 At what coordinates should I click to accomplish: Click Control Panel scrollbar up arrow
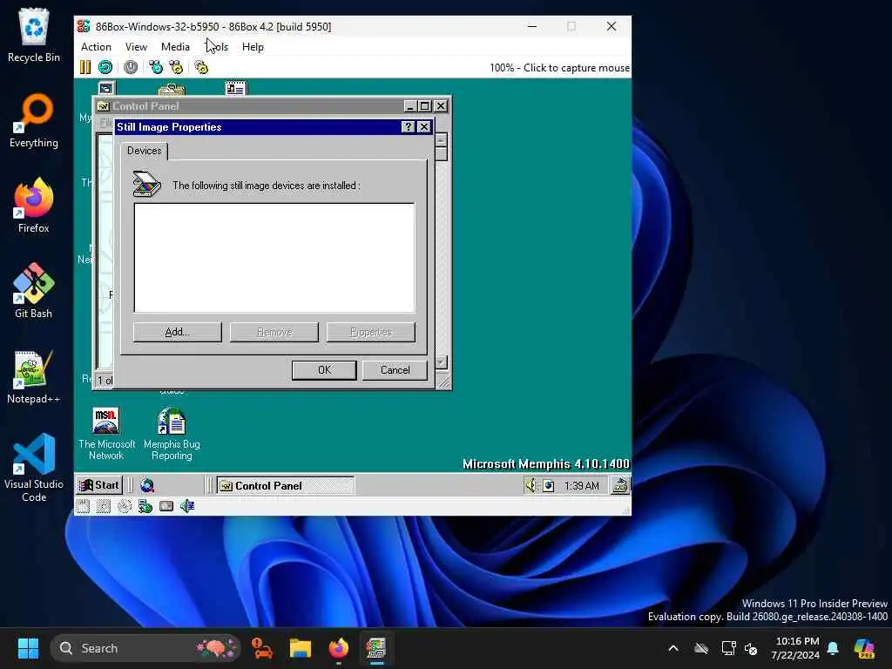pyautogui.click(x=442, y=139)
